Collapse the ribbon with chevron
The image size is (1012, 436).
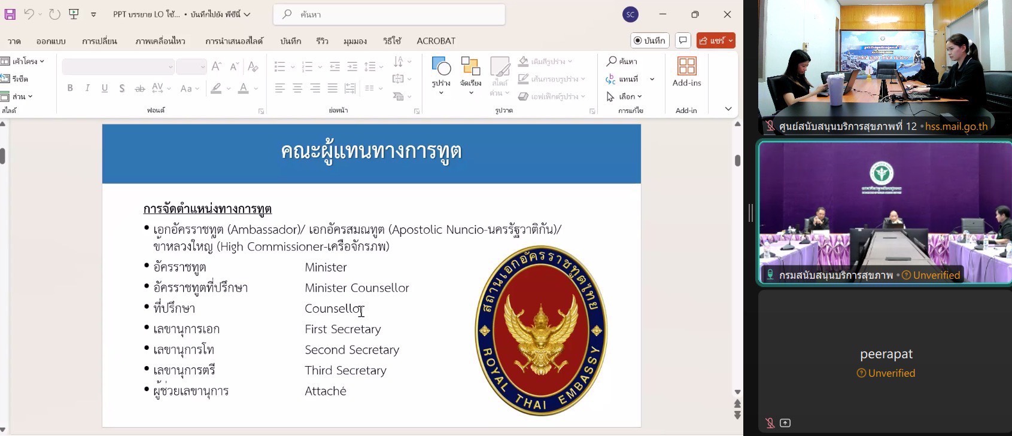click(728, 109)
